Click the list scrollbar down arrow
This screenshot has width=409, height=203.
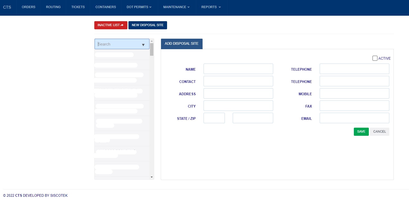tap(152, 177)
